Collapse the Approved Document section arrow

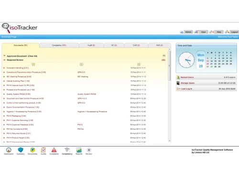pyautogui.click(x=4, y=56)
